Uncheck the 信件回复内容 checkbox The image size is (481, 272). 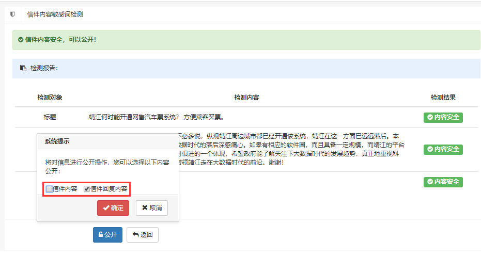(x=87, y=189)
